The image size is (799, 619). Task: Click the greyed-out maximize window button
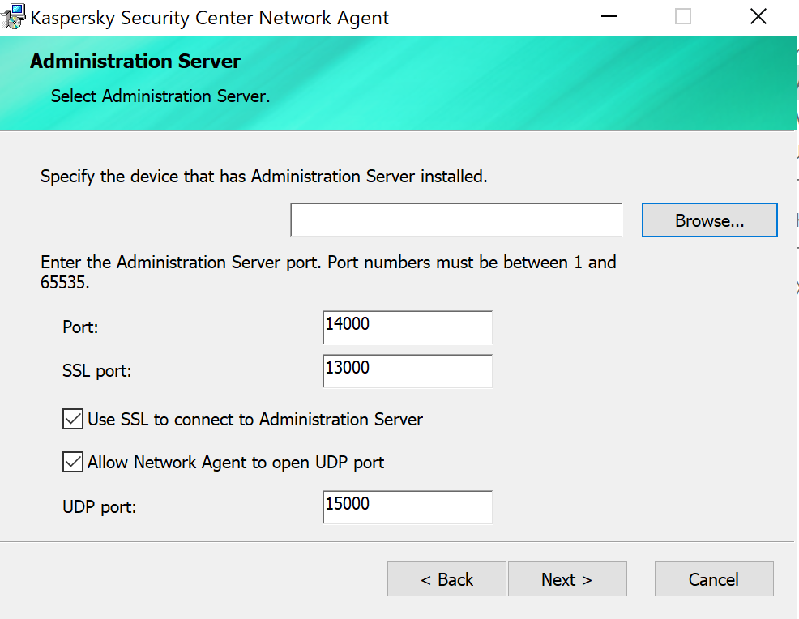coord(683,17)
